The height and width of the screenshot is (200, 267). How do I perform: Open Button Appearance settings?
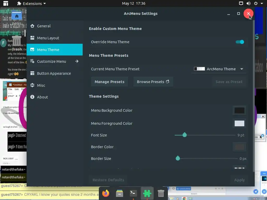[x=54, y=73]
